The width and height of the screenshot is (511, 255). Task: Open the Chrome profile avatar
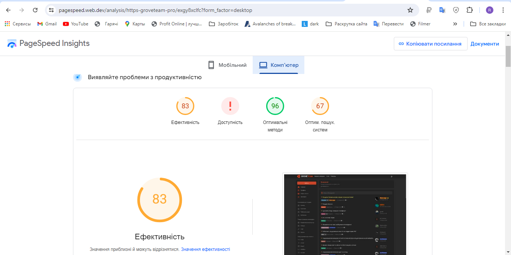[490, 10]
